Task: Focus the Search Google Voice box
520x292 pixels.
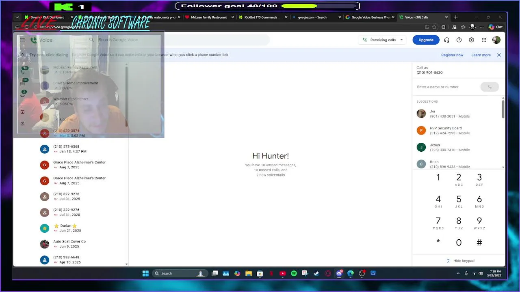Action: [x=179, y=40]
